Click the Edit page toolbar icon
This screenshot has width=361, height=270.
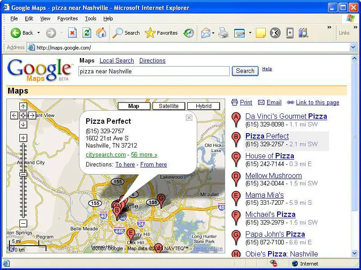pos(240,33)
